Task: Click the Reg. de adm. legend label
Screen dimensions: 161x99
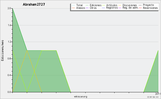Action: pyautogui.click(x=130, y=8)
